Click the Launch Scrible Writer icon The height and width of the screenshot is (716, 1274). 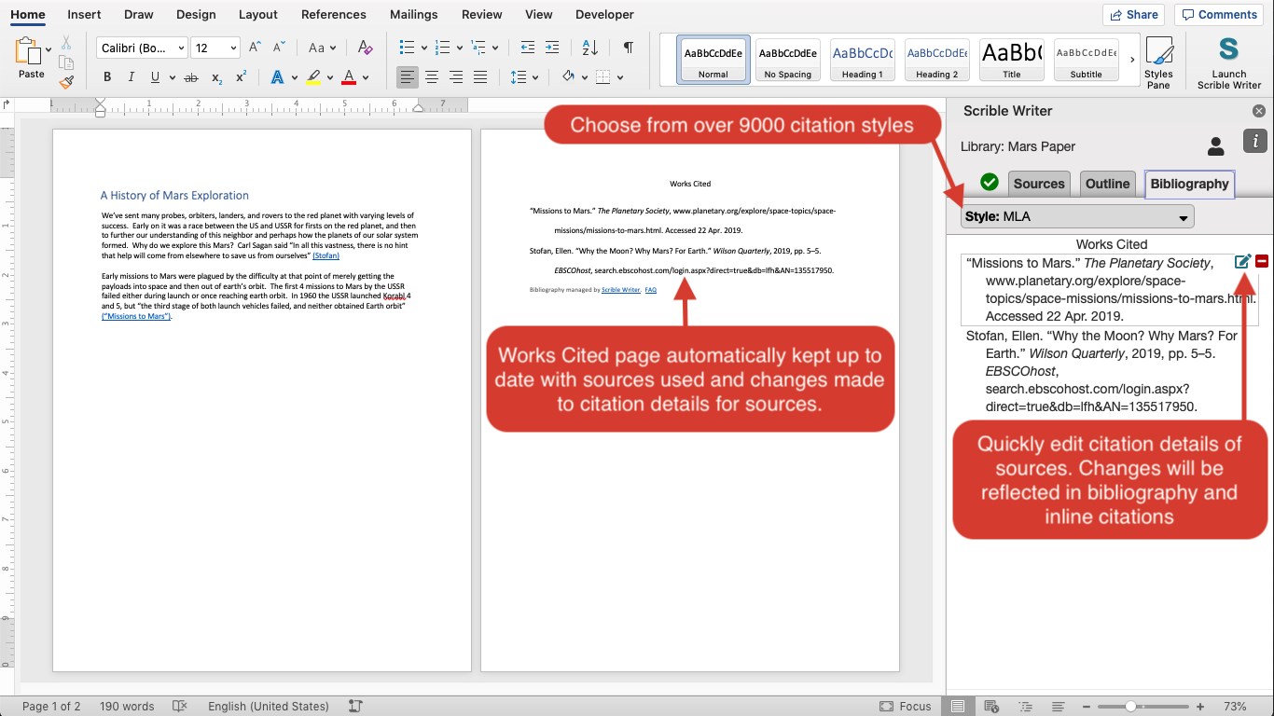tap(1228, 51)
